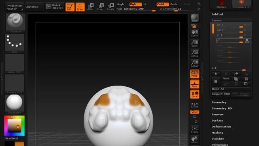Open Projection Master
This screenshot has width=259, height=146.
pyautogui.click(x=14, y=7)
